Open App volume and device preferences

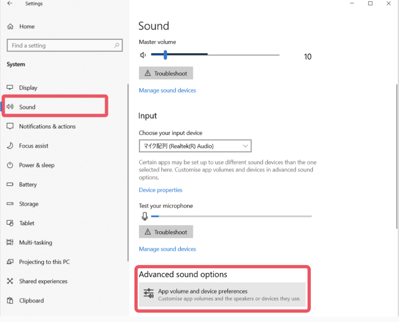222,295
